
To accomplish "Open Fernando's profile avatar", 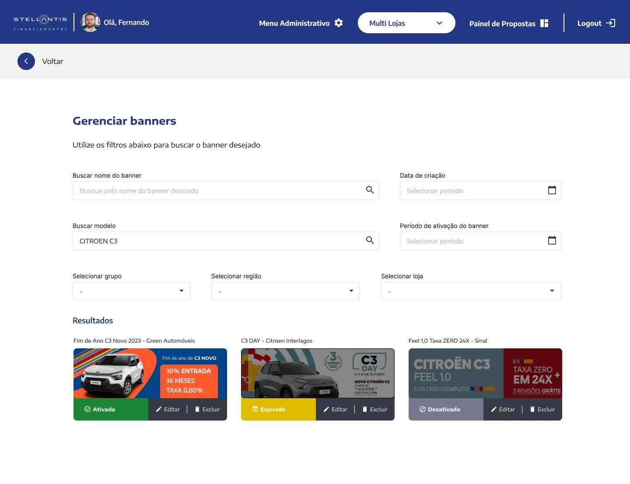I will (x=91, y=22).
